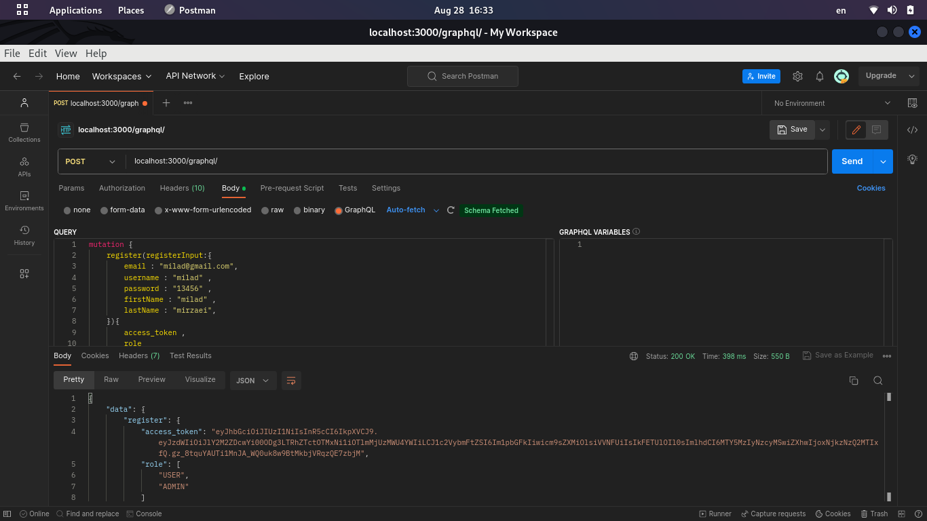Click the request URL input field
This screenshot has height=521, width=927.
click(476, 161)
